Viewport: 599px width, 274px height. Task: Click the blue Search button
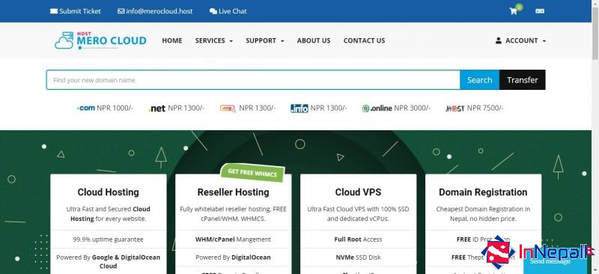[479, 80]
